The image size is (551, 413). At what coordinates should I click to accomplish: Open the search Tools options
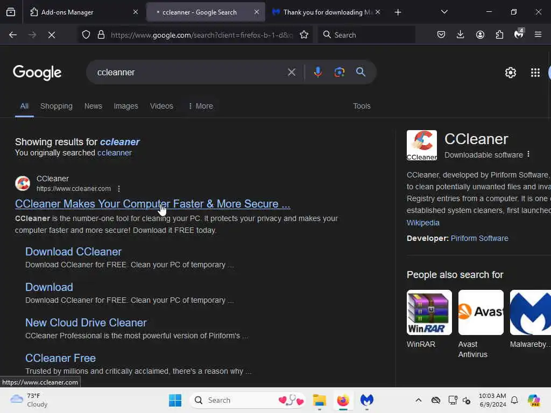(x=362, y=106)
